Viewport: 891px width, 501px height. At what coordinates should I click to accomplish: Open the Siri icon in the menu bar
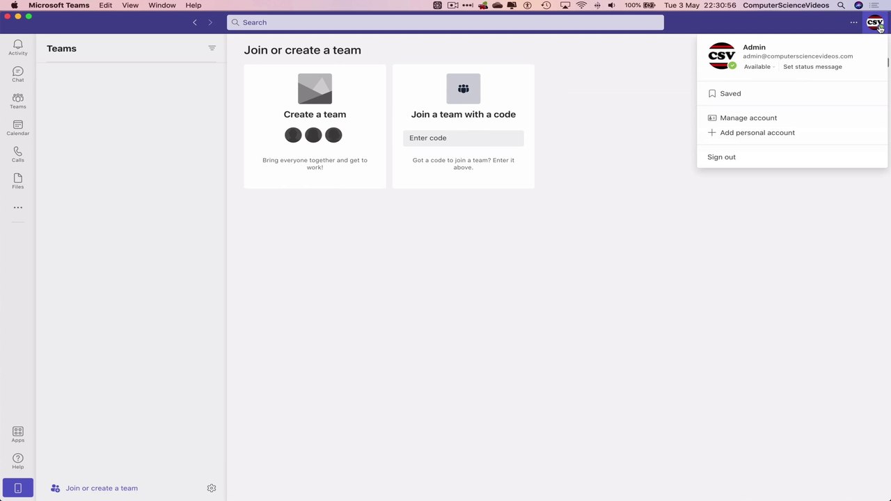(x=858, y=6)
